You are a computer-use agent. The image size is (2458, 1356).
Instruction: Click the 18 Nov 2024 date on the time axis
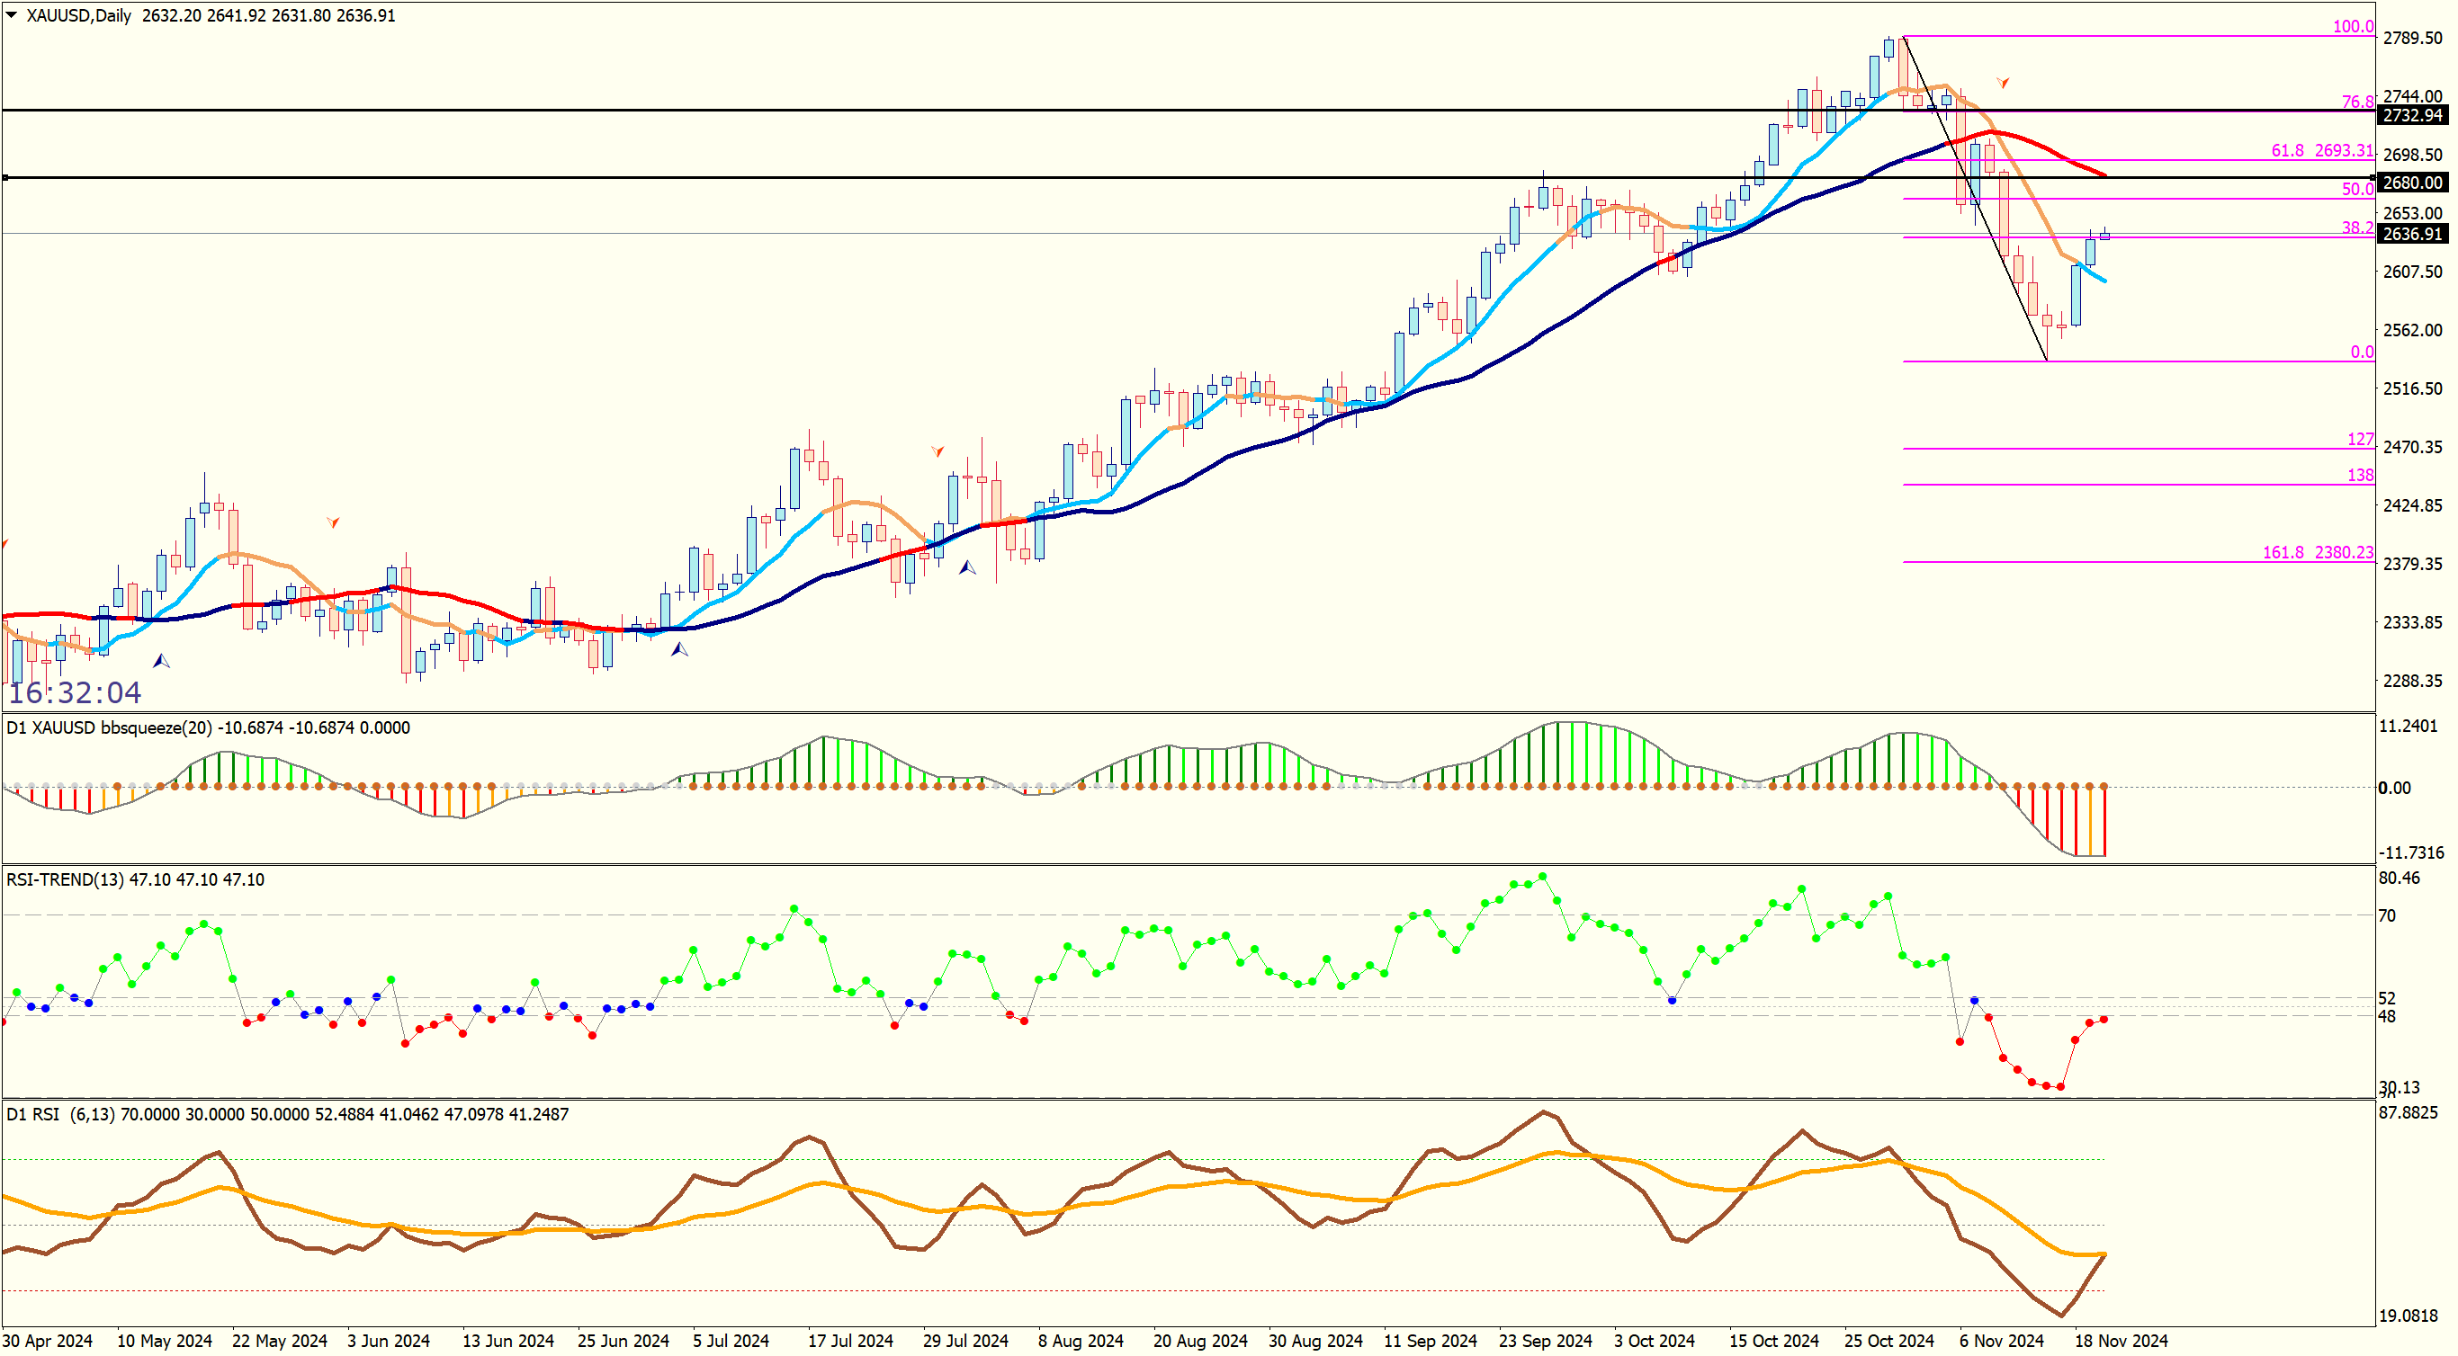tap(2121, 1341)
